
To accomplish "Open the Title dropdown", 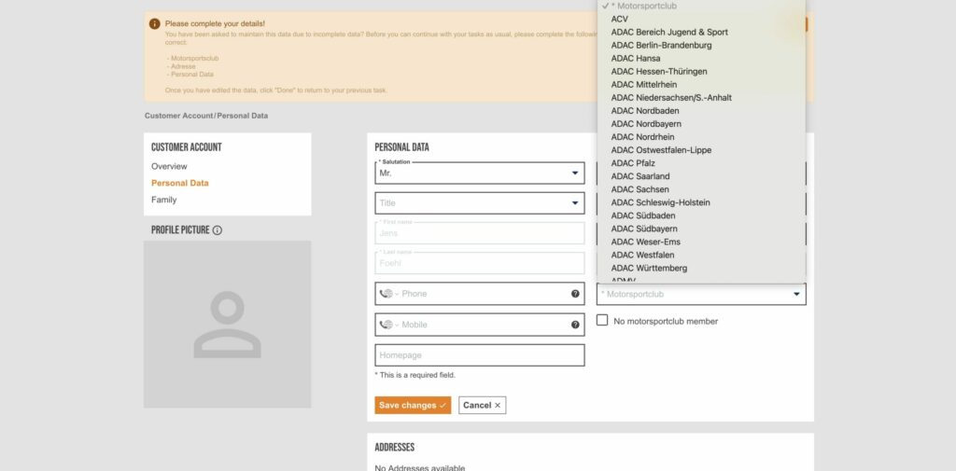I will [x=574, y=203].
